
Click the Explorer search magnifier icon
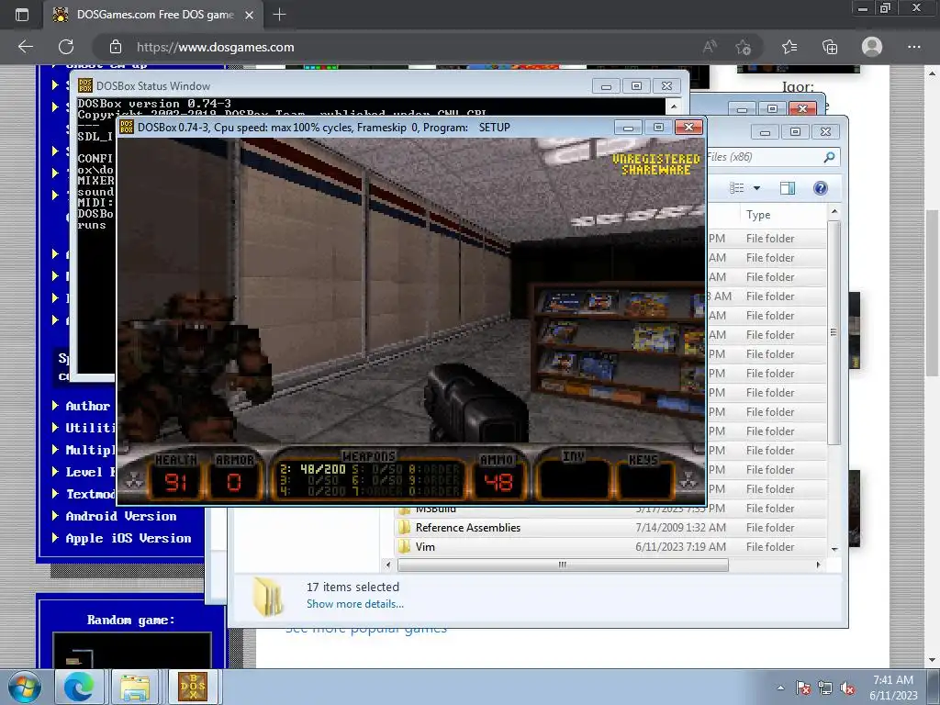829,157
